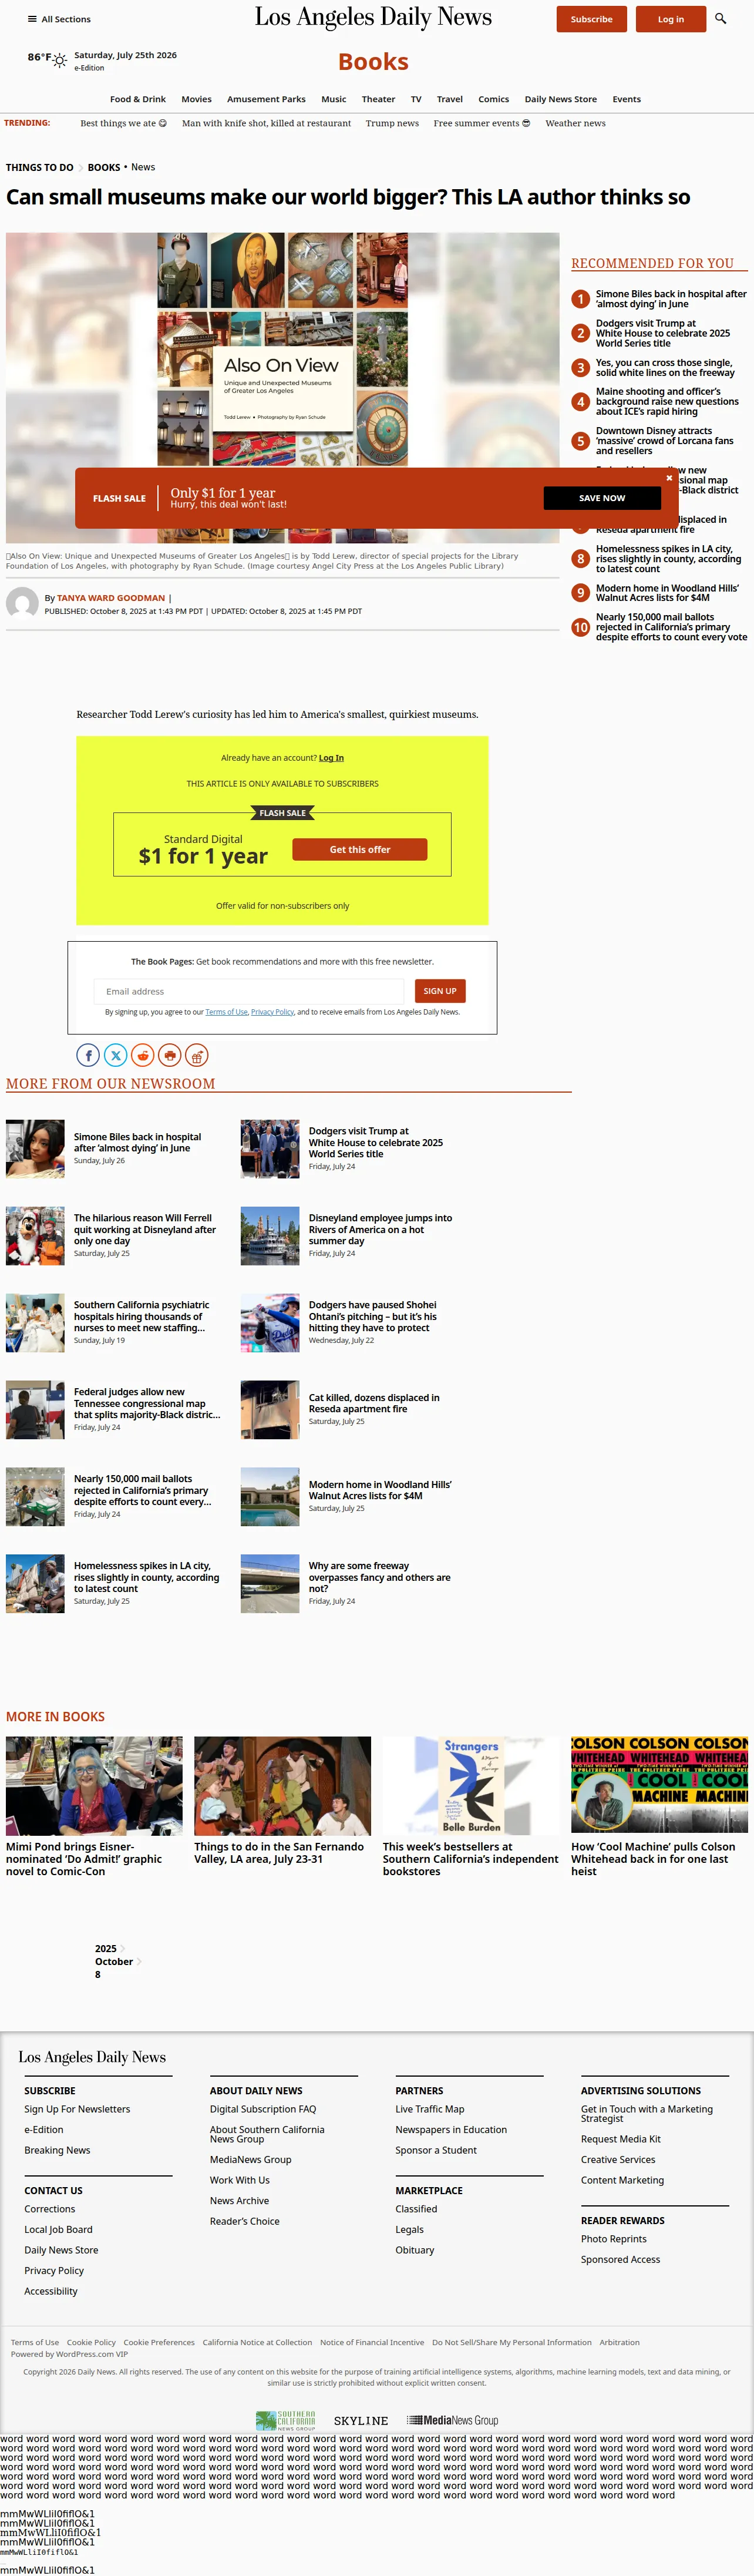Select the Comics menu item
754x2576 pixels.
[x=493, y=99]
